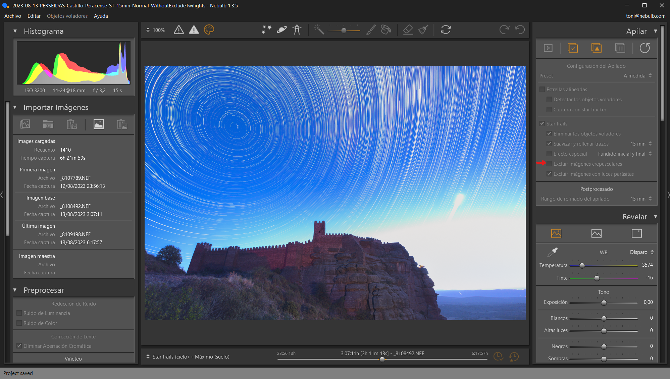Click the stack with pause-bars icon
670x379 pixels.
pyautogui.click(x=620, y=48)
